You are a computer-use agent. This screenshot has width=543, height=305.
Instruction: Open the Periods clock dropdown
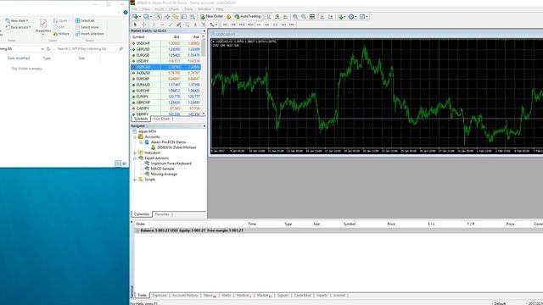353,17
